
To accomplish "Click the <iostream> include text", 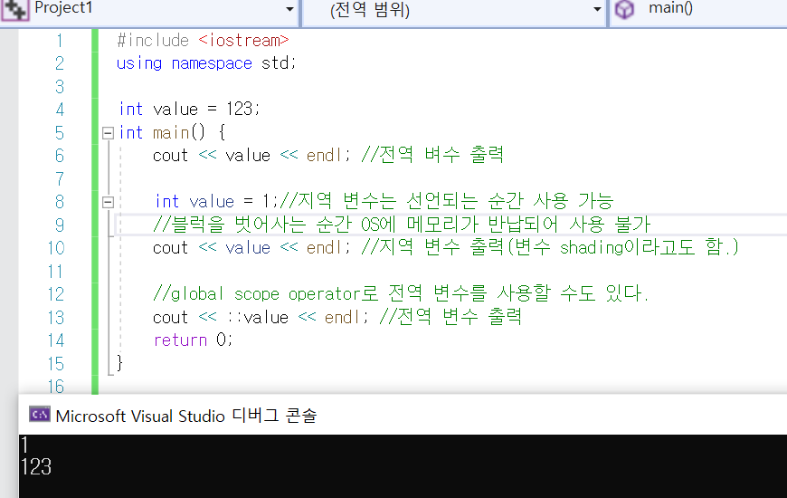I will [x=243, y=40].
